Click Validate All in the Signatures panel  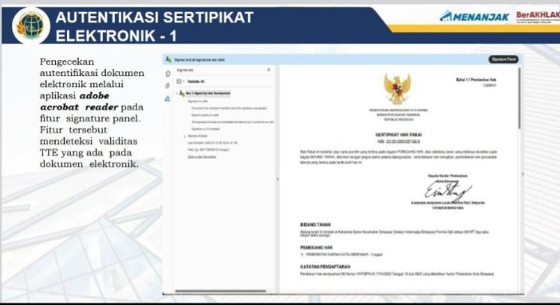(195, 81)
